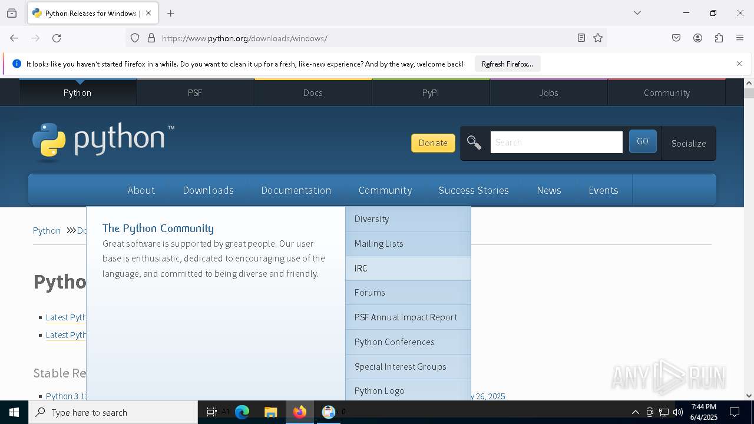This screenshot has width=754, height=424.
Task: Open the Events navigation menu
Action: click(603, 190)
